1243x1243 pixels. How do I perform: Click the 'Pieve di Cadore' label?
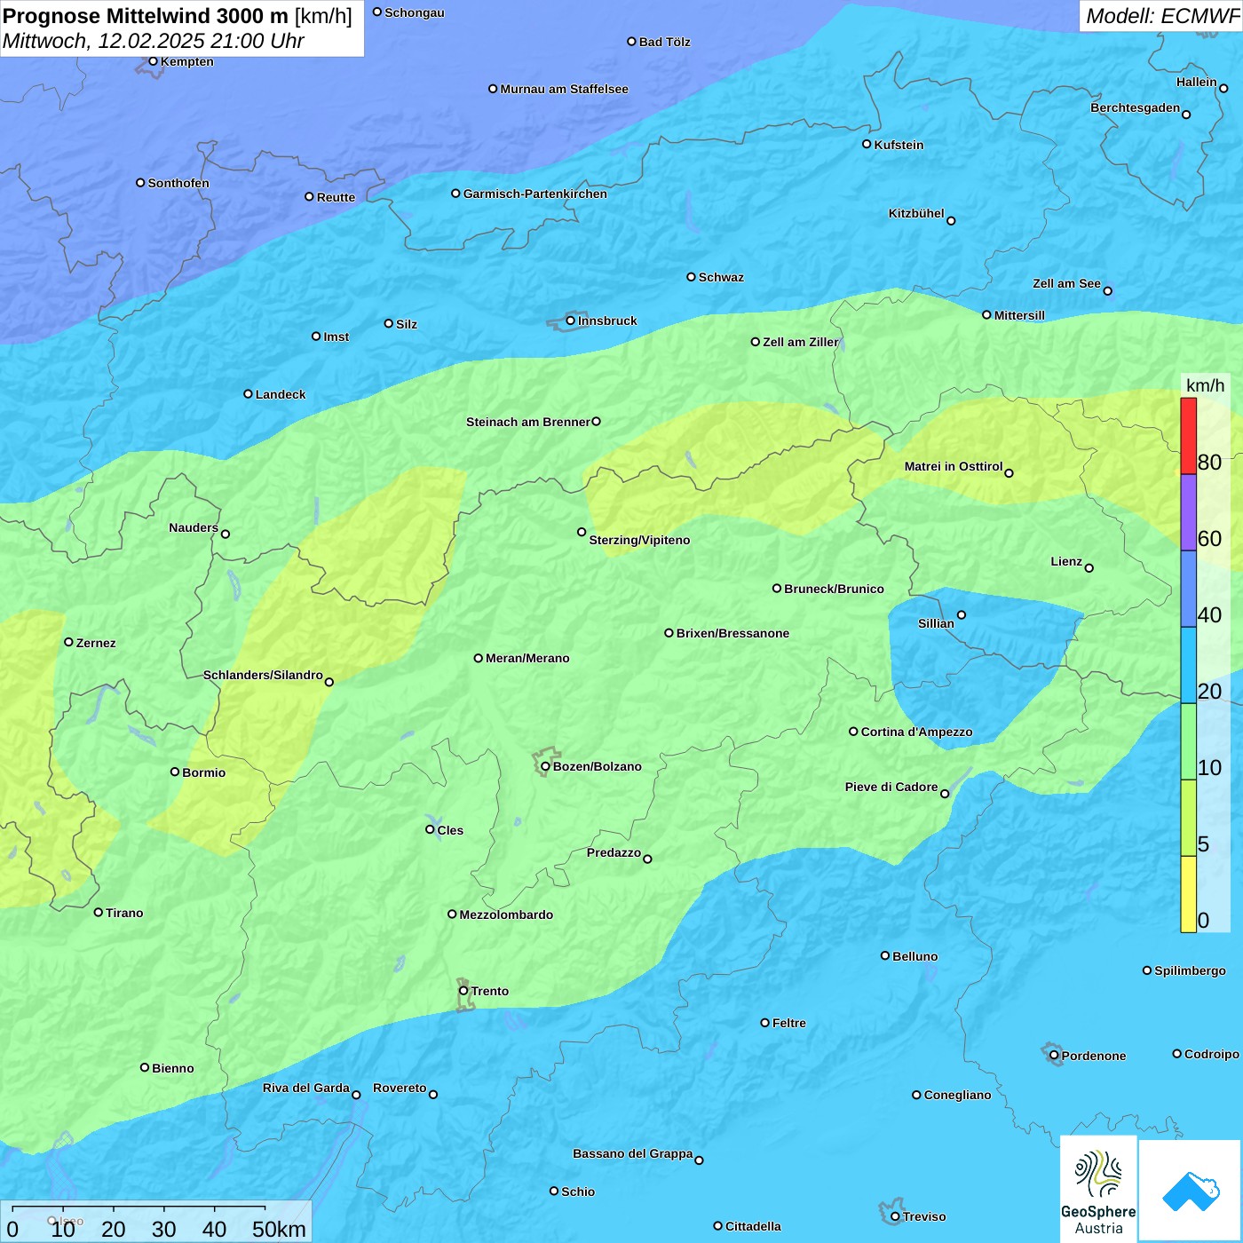[891, 787]
